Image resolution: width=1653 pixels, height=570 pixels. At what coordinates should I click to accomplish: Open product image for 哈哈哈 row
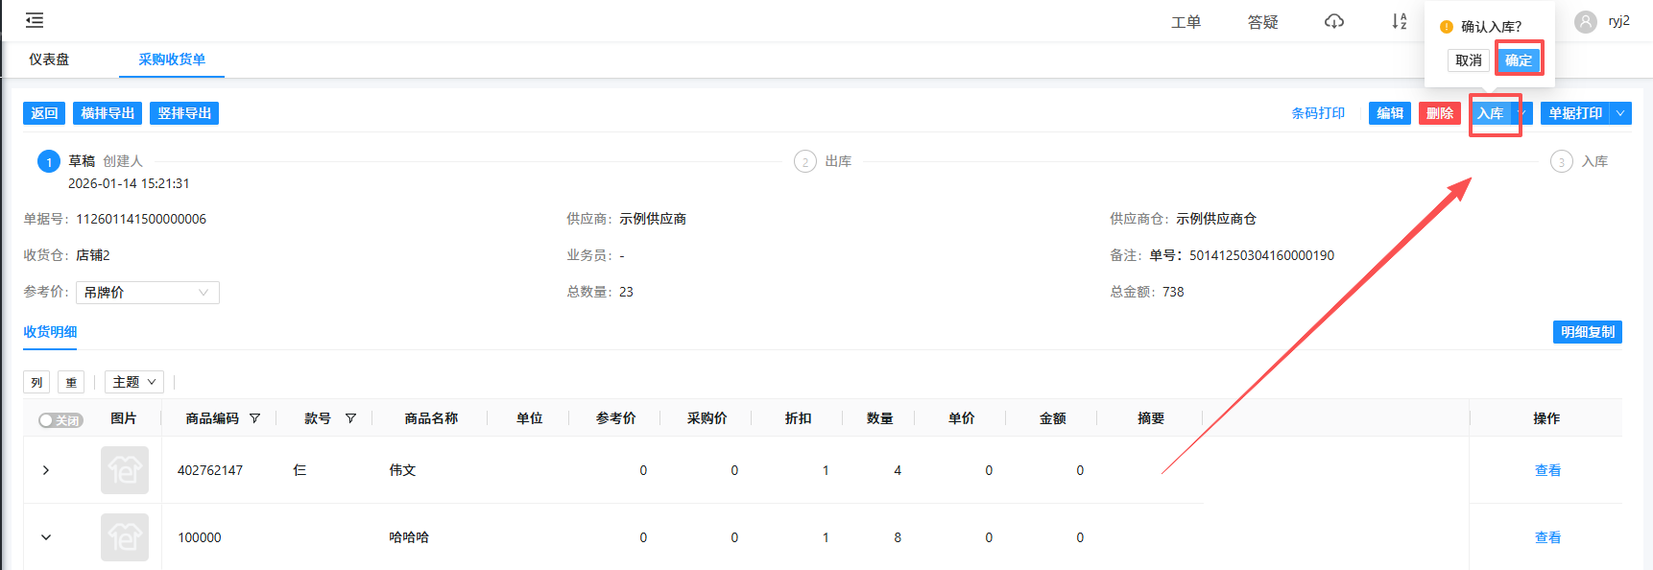pyautogui.click(x=125, y=537)
